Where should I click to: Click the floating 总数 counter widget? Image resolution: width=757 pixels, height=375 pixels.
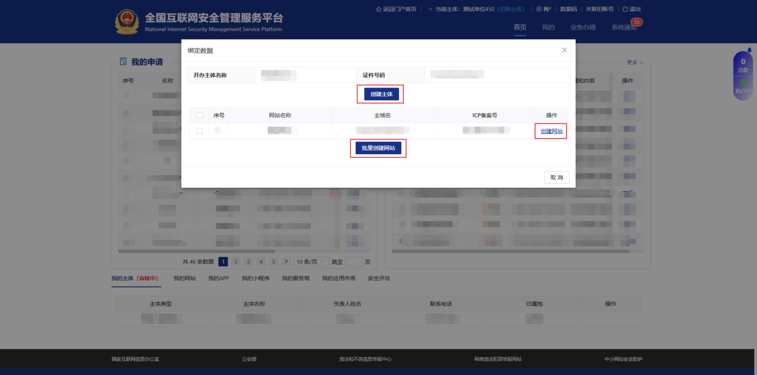[x=743, y=65]
